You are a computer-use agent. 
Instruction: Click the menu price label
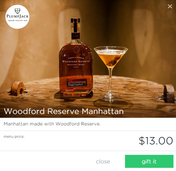click(x=14, y=137)
